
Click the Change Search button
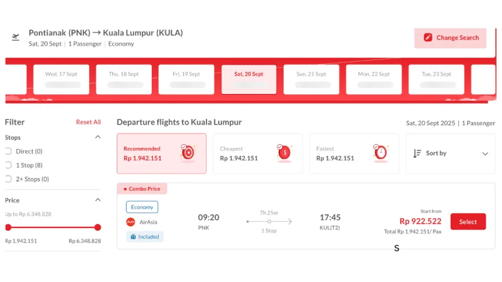pyautogui.click(x=450, y=38)
